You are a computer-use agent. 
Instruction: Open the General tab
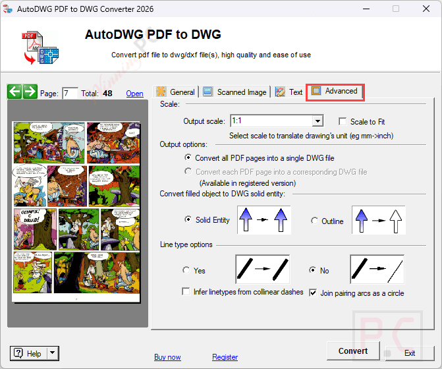[x=176, y=92]
